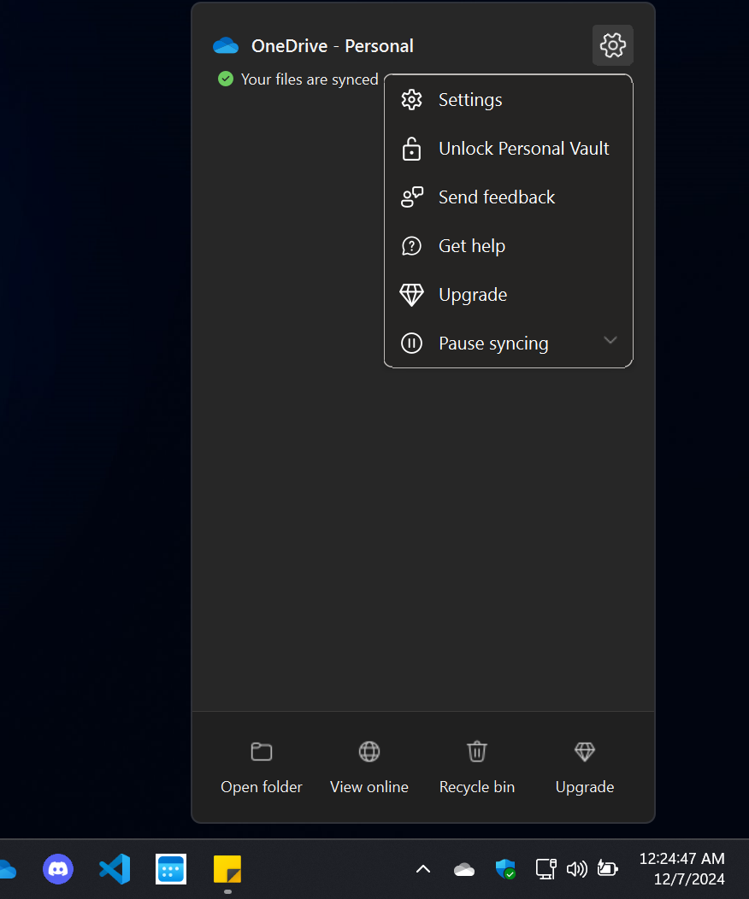Click the gear icon in OneDrive header
This screenshot has height=899, width=749.
pyautogui.click(x=612, y=45)
